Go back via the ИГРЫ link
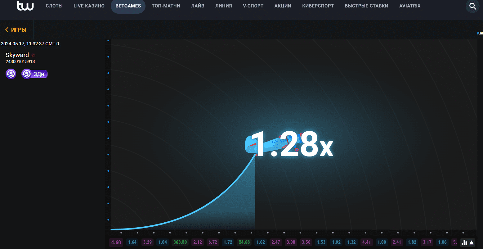 coord(16,30)
